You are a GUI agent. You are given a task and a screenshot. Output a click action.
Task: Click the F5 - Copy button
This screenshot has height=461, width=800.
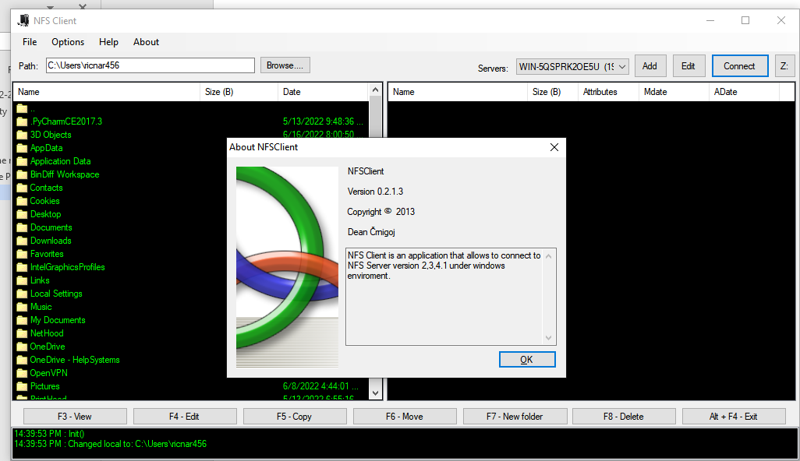tap(295, 416)
